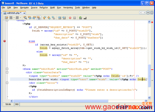Open the Versioning menu

coord(68,8)
